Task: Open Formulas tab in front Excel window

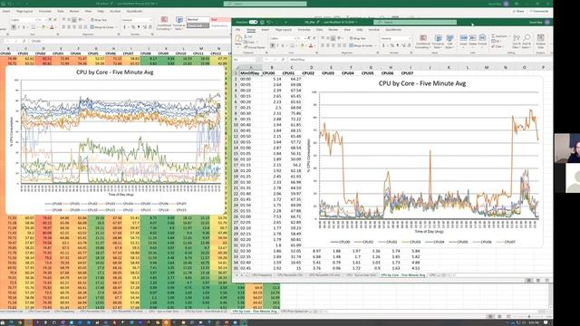Action: 304,30
